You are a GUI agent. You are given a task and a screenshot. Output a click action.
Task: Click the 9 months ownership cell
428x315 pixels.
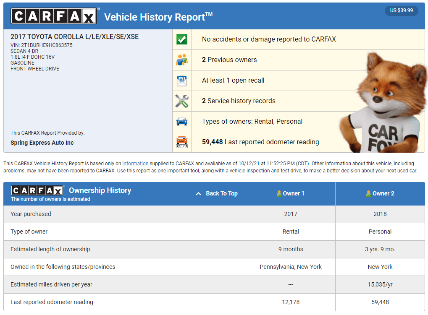(291, 249)
